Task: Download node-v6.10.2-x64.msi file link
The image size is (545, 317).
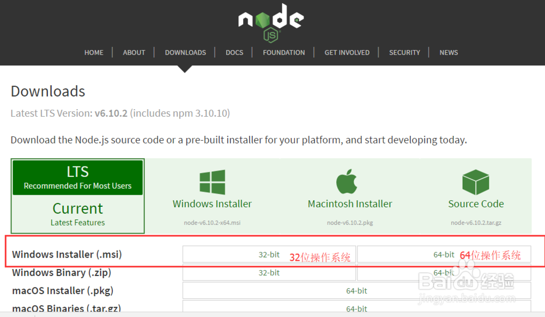Action: coord(212,223)
